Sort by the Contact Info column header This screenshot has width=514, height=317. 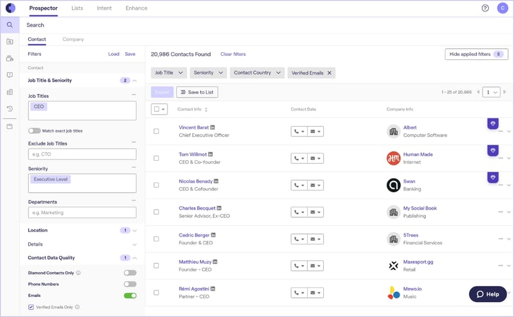coord(192,109)
